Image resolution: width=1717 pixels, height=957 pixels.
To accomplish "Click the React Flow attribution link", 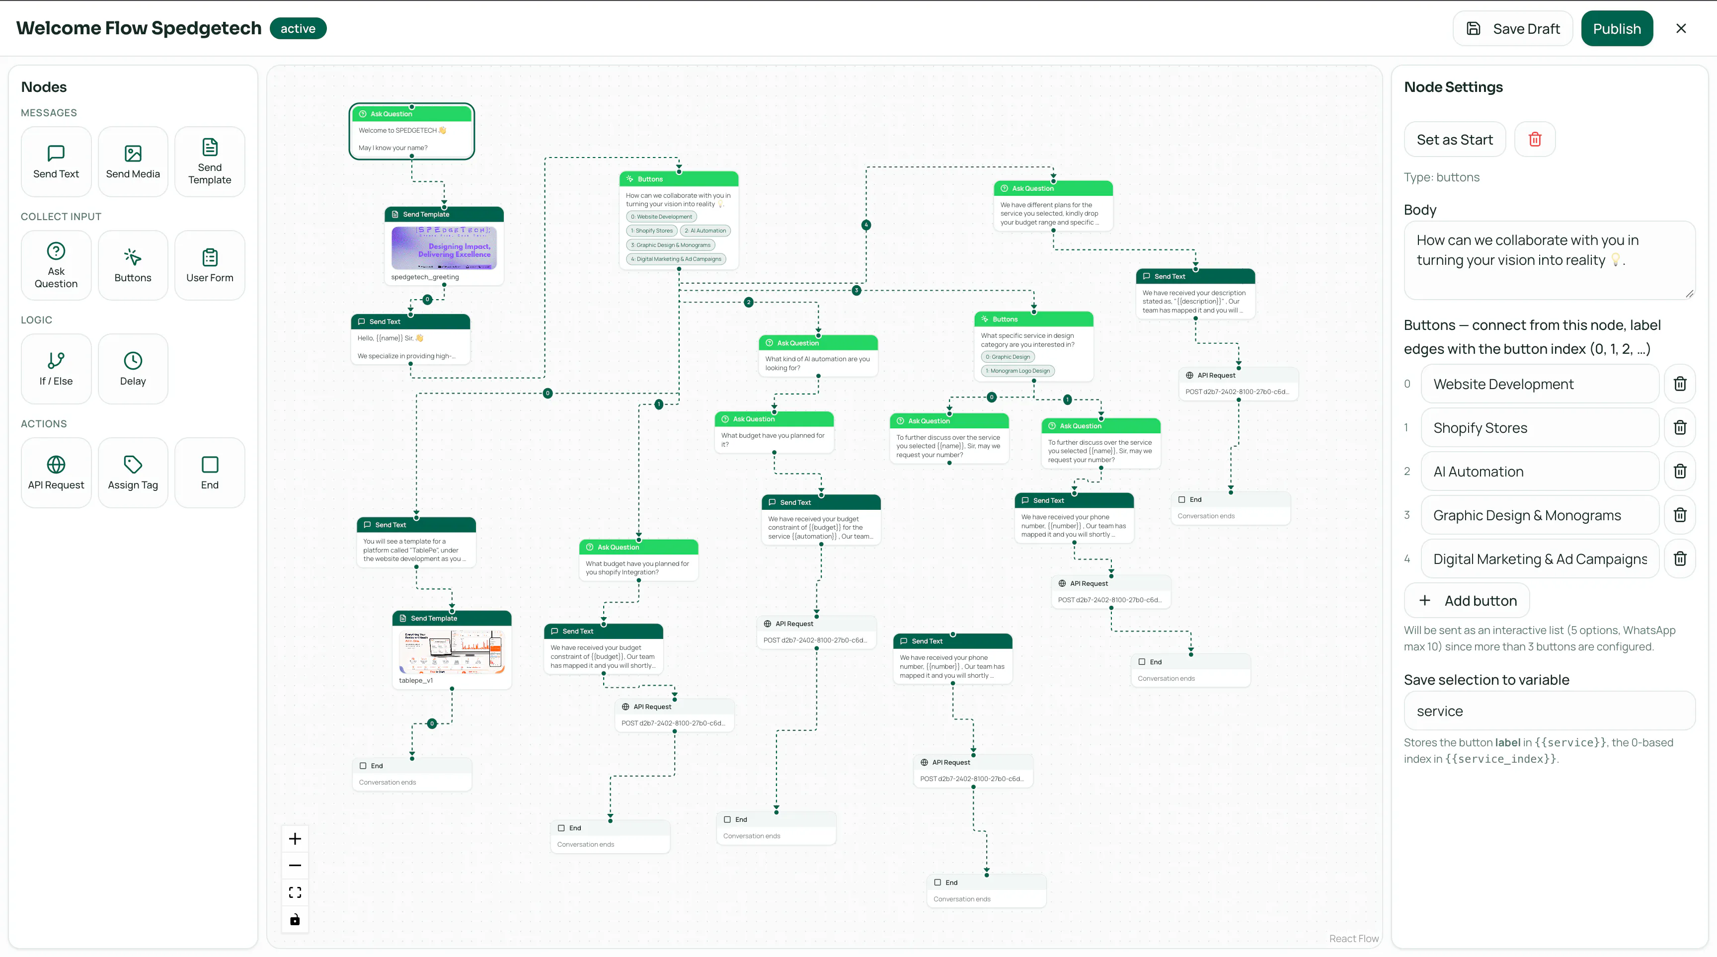I will [1354, 938].
